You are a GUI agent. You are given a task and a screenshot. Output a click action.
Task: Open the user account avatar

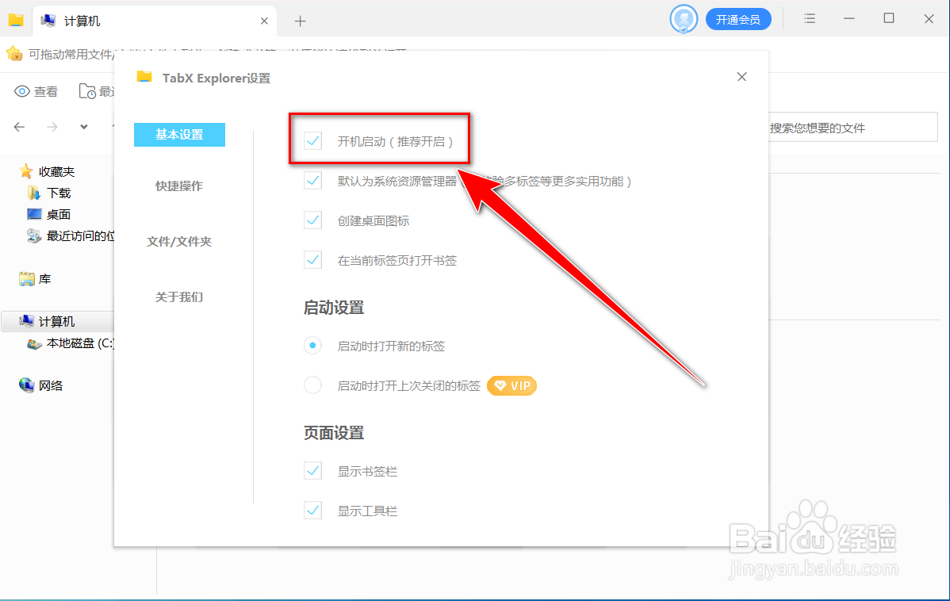pyautogui.click(x=684, y=19)
